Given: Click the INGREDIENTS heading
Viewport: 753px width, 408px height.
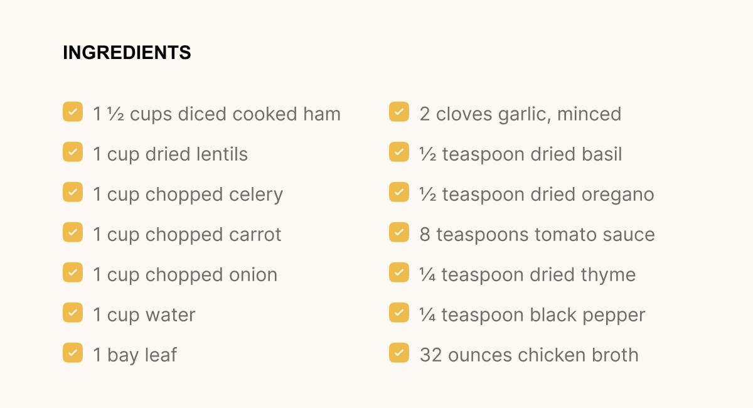Looking at the screenshot, I should coord(127,53).
